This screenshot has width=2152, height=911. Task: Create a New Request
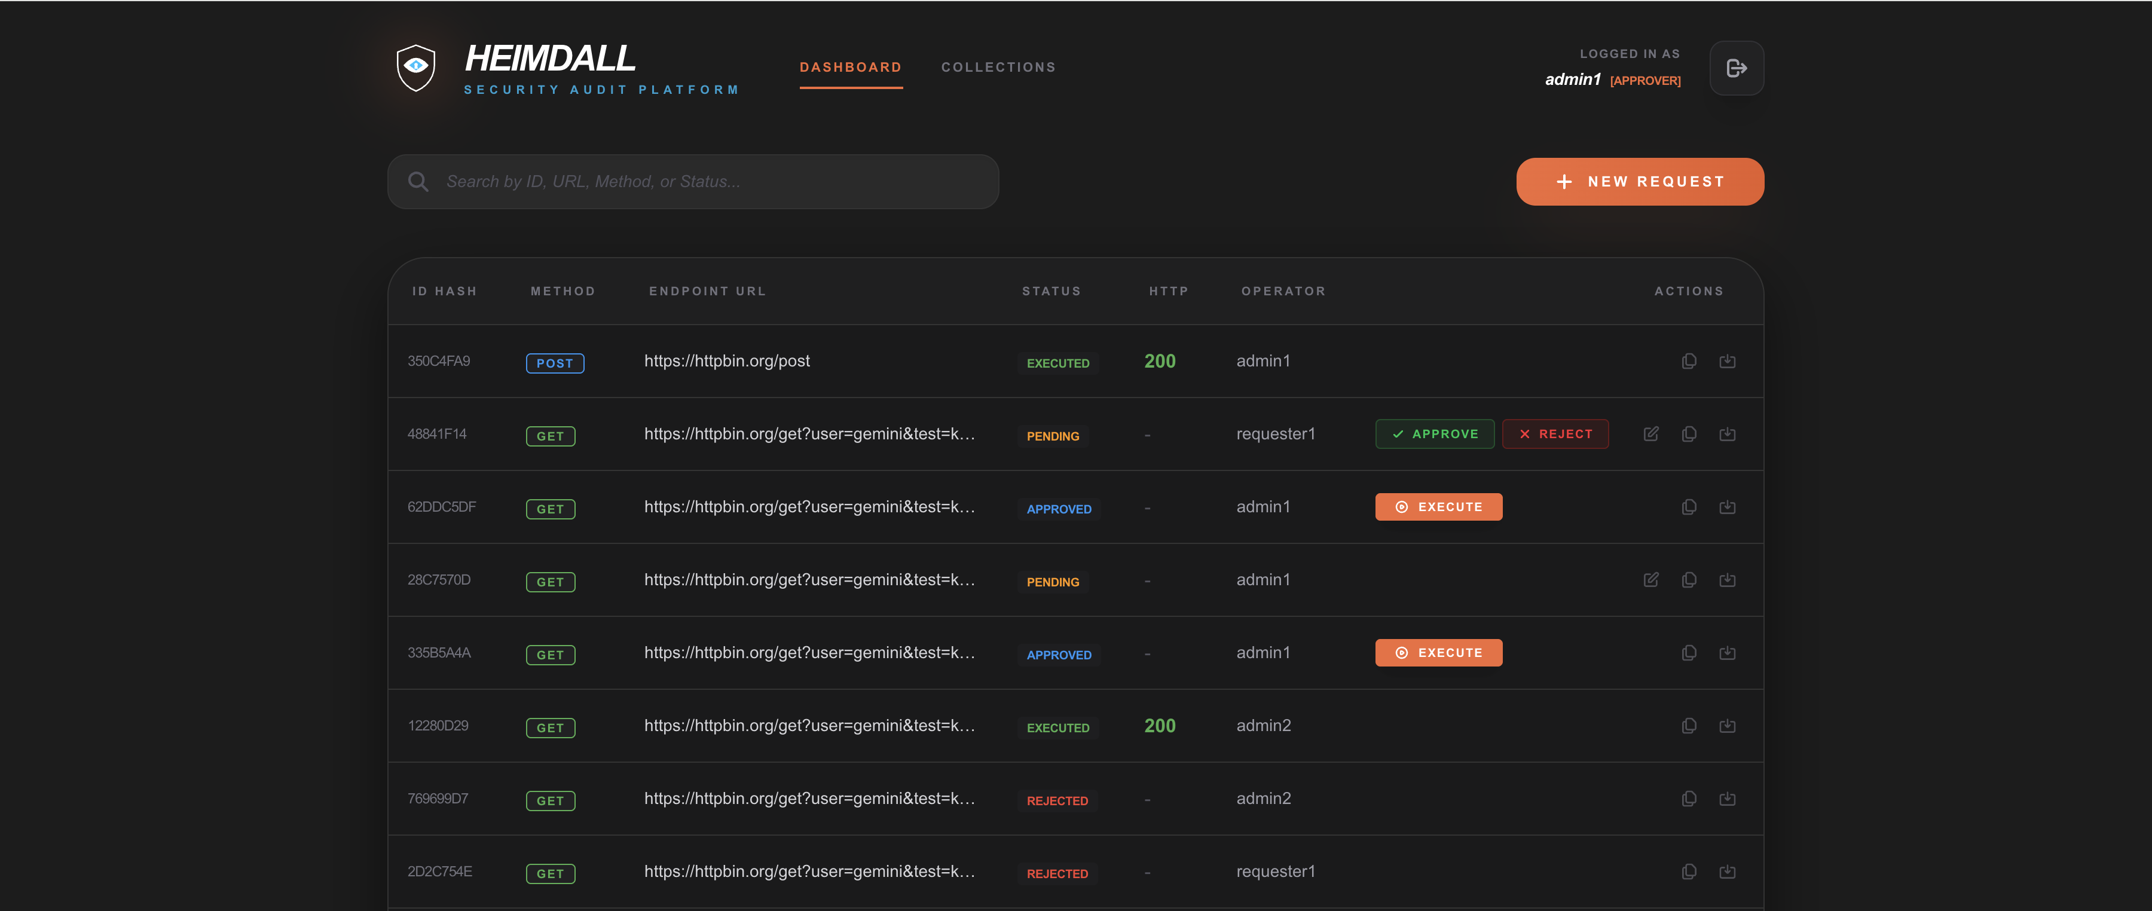tap(1639, 182)
